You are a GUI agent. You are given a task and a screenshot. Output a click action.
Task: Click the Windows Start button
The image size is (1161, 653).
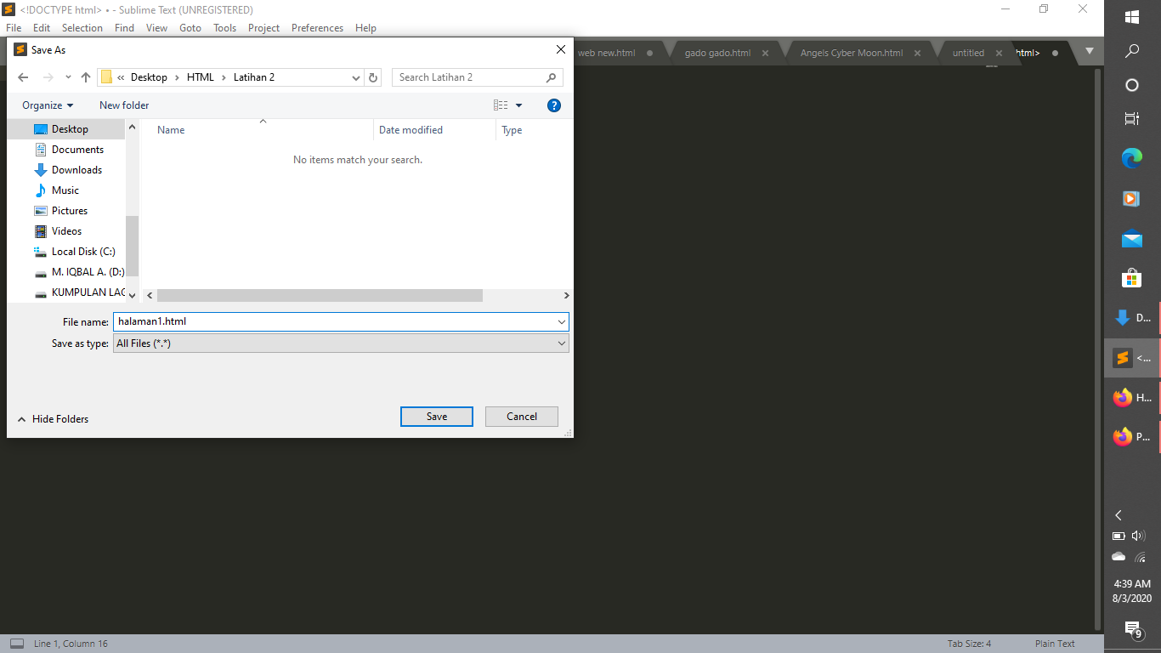click(x=1131, y=15)
